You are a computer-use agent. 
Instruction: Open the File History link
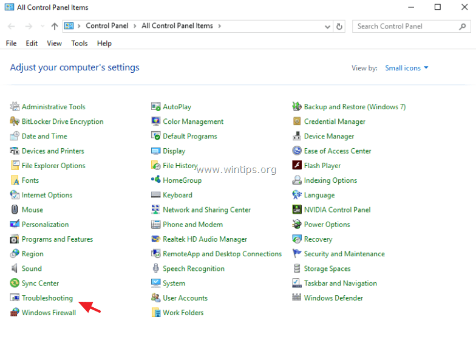point(180,166)
